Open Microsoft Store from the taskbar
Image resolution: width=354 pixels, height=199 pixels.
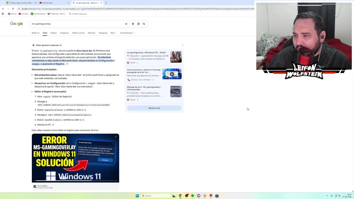tap(217, 196)
